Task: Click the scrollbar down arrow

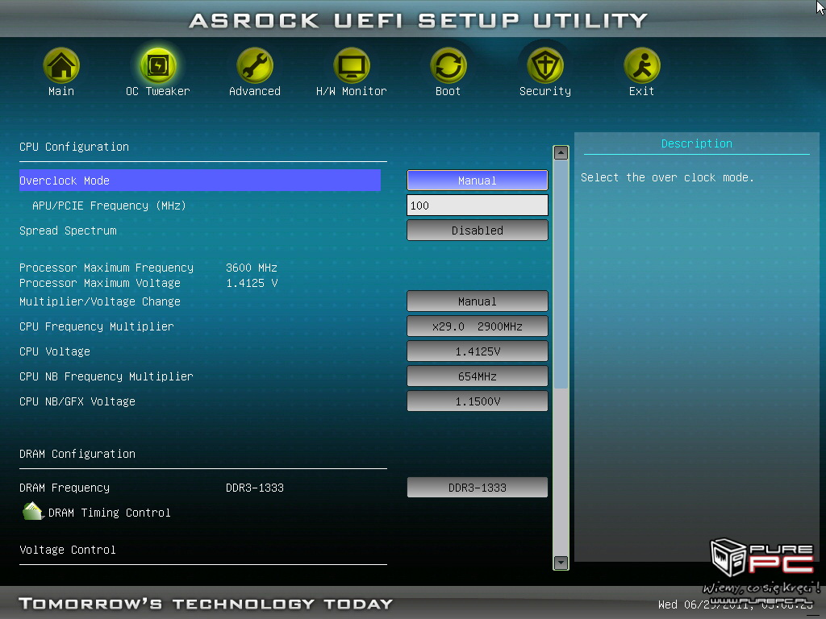Action: [x=561, y=563]
